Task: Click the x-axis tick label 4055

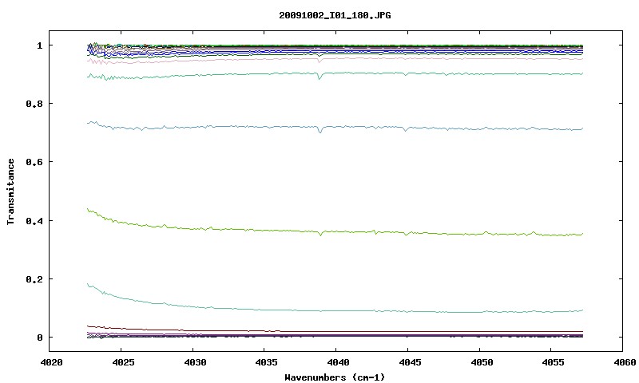Action: pos(554,362)
